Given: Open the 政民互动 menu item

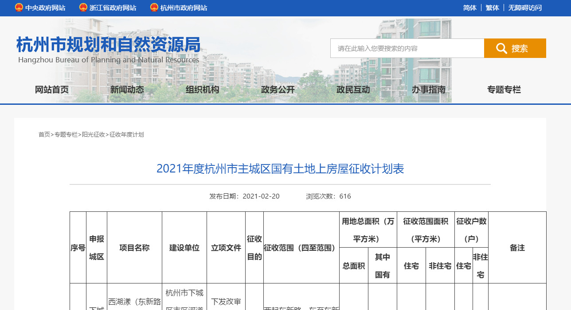Looking at the screenshot, I should pyautogui.click(x=353, y=90).
